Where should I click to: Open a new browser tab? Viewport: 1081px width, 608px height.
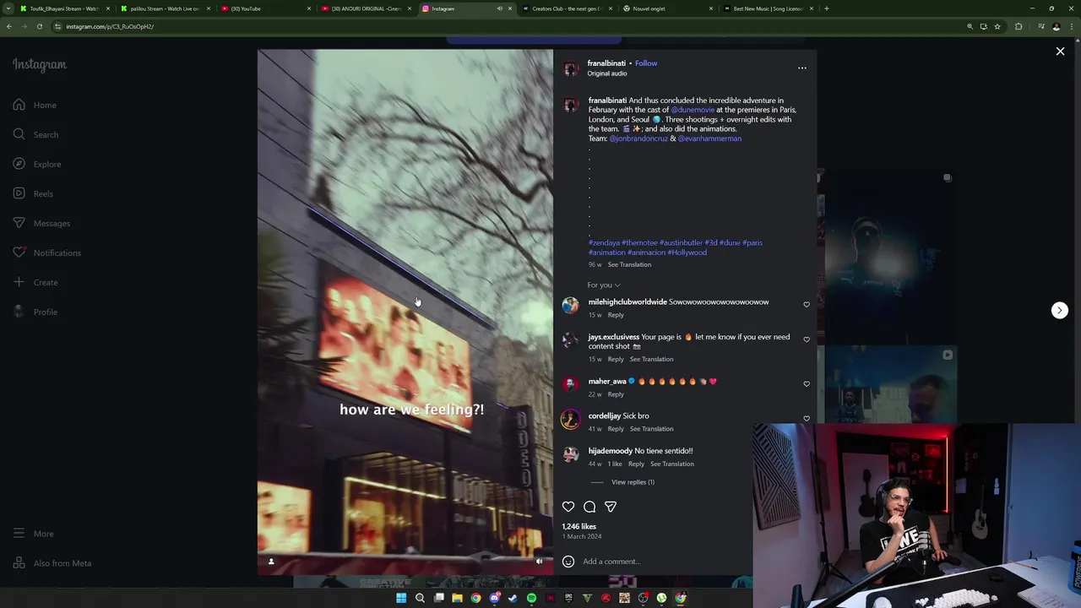pos(826,8)
